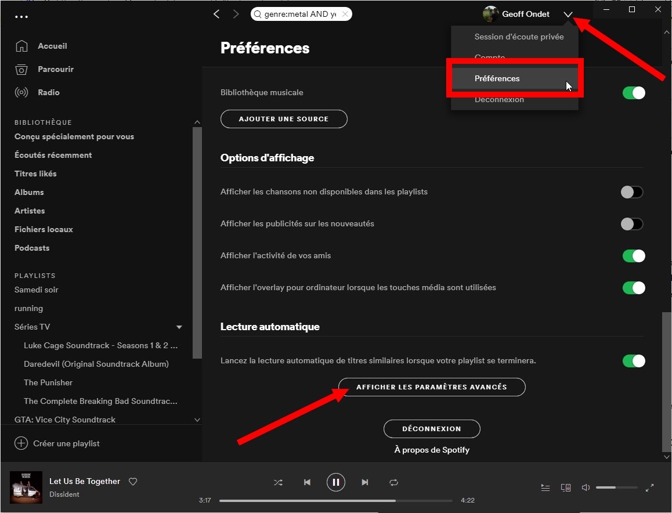672x513 pixels.
Task: Toggle Bibliothèque musicale switch
Action: point(634,93)
